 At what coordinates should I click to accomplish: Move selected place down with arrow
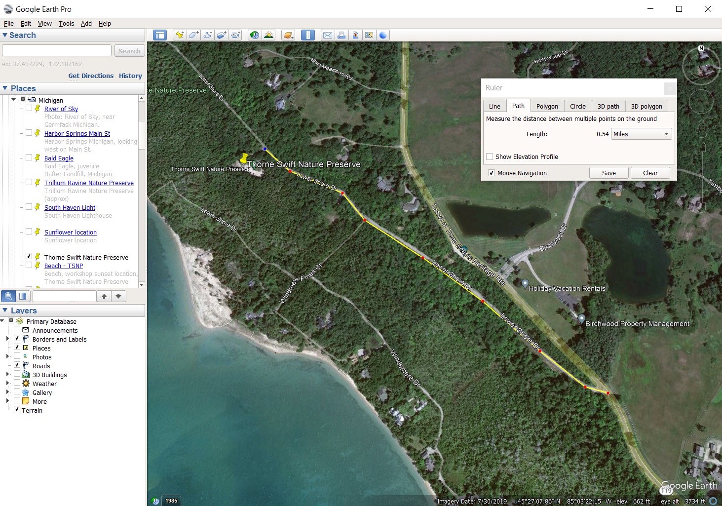(118, 296)
